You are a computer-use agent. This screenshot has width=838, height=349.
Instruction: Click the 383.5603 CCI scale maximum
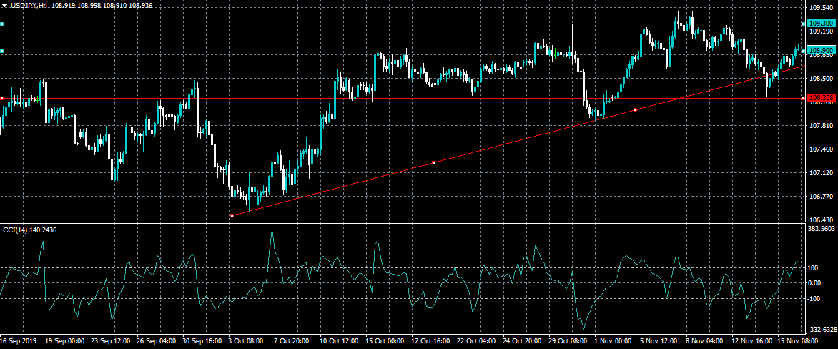point(822,228)
